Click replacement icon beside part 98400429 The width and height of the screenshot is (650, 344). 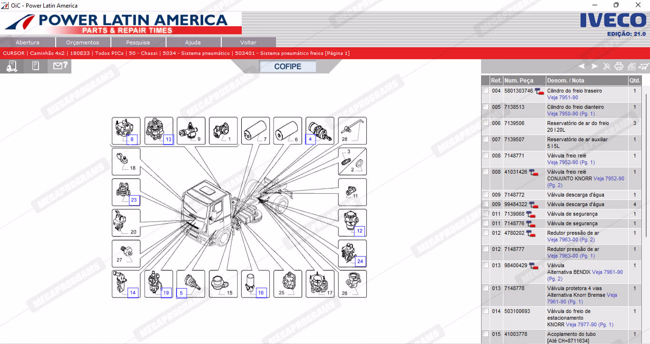(x=533, y=265)
